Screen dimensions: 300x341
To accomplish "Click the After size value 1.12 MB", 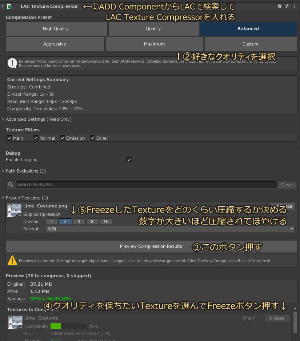I will click(x=40, y=292).
